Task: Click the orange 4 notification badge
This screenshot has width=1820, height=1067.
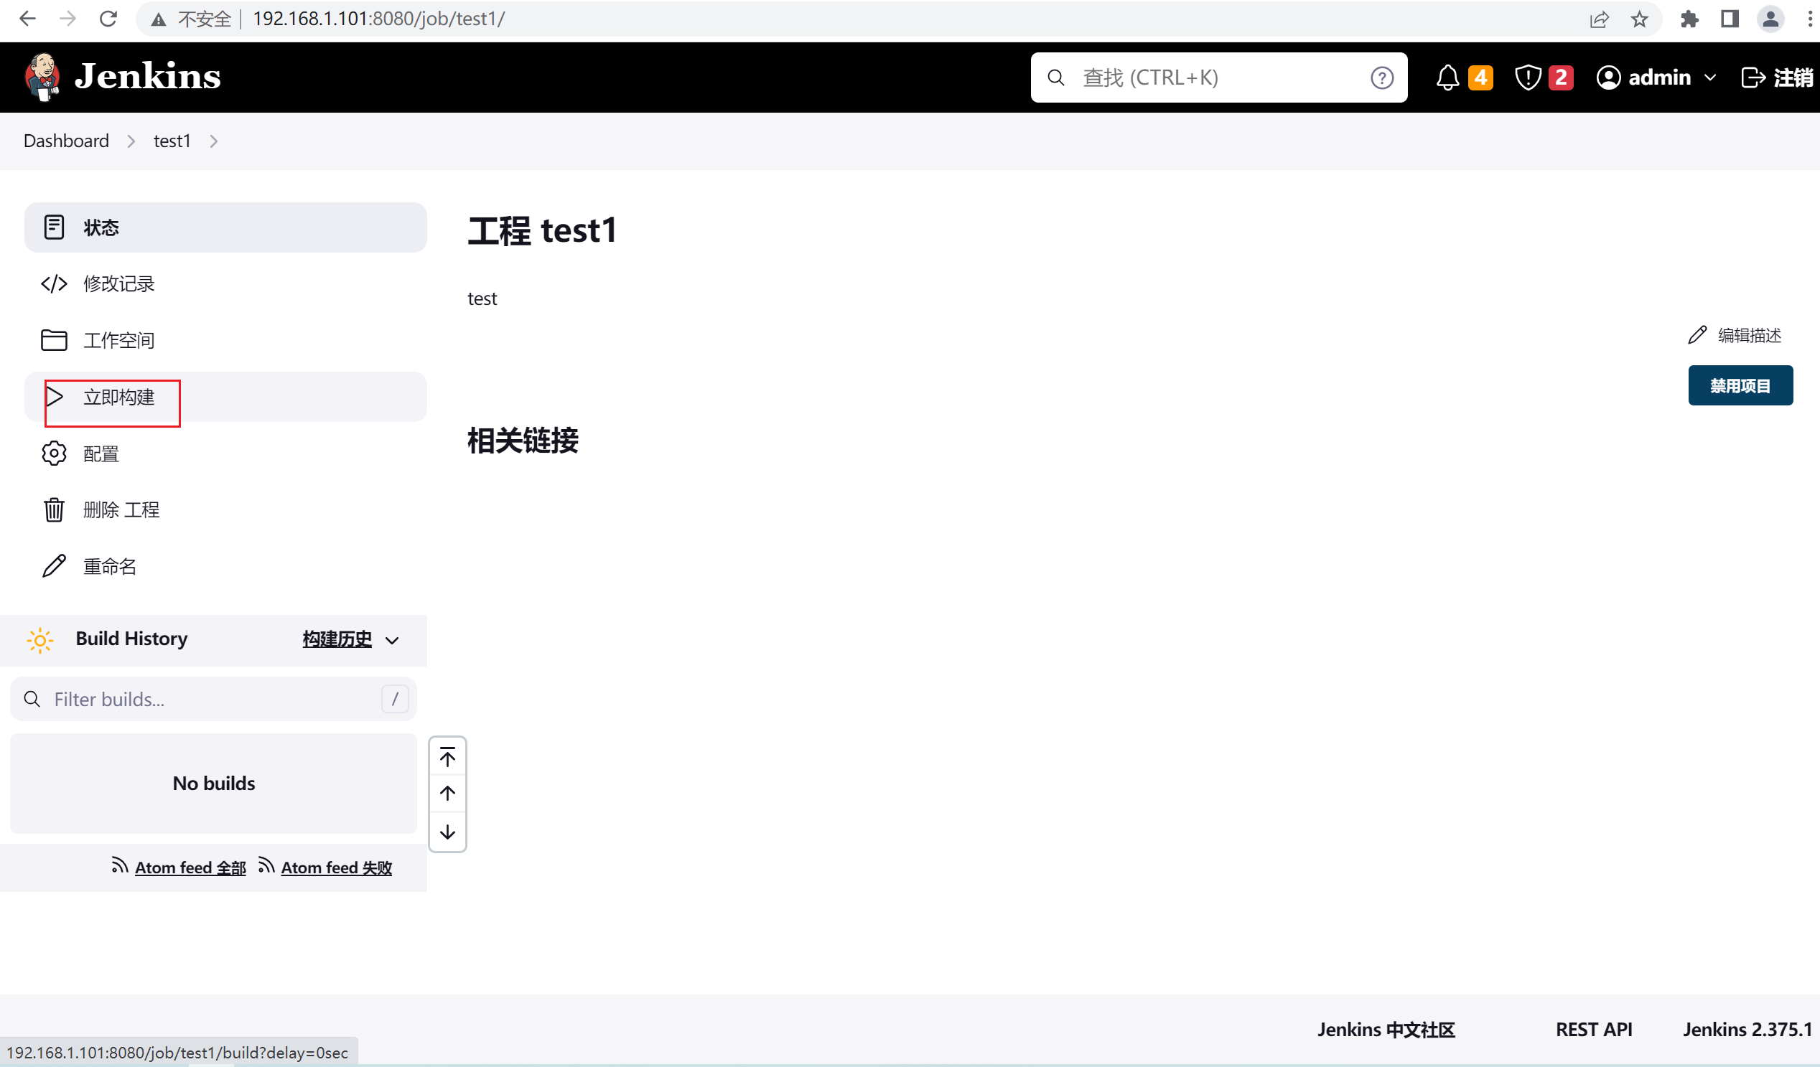Action: pyautogui.click(x=1480, y=77)
